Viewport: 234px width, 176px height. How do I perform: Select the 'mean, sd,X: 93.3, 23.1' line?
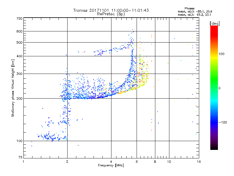(x=194, y=15)
